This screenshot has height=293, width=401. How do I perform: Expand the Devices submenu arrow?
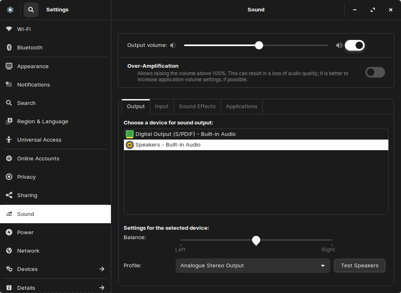pyautogui.click(x=102, y=269)
